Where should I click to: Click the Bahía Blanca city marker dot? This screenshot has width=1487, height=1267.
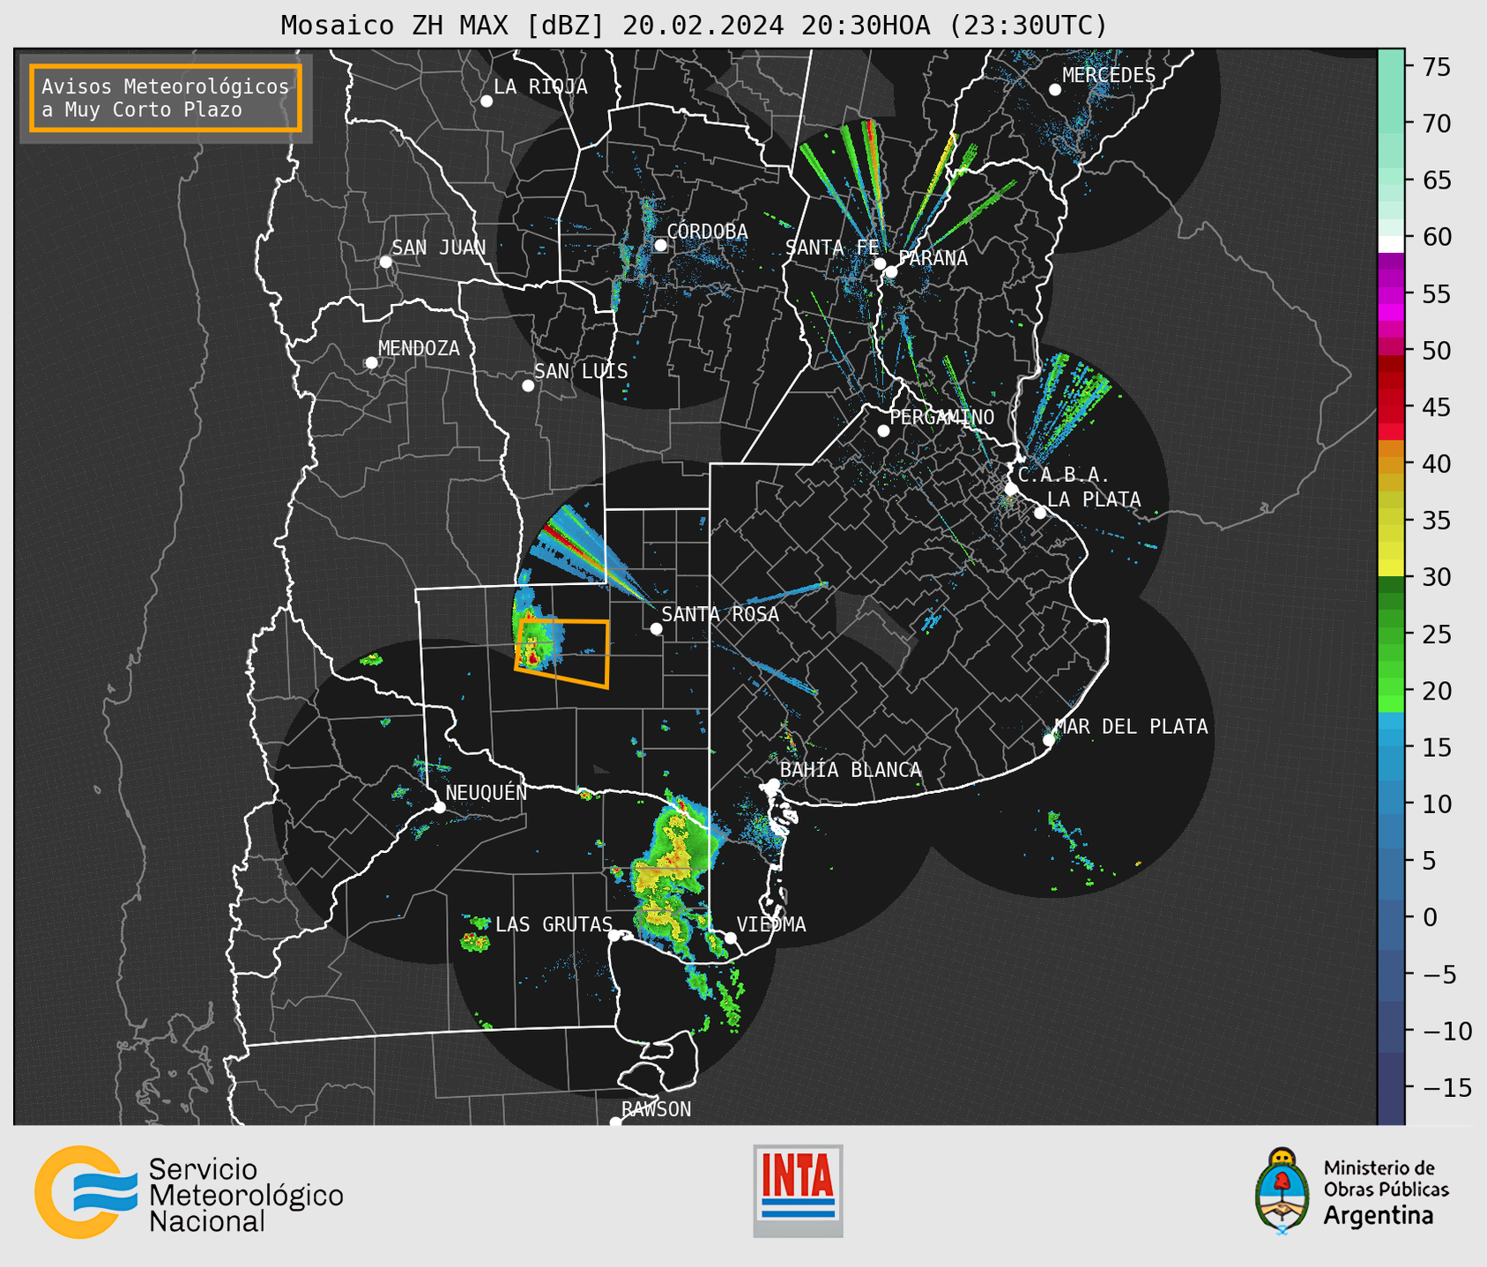pyautogui.click(x=773, y=784)
